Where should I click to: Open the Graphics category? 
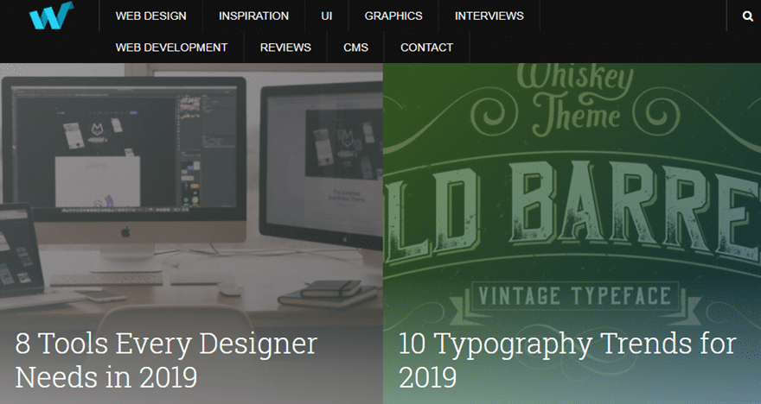[393, 16]
